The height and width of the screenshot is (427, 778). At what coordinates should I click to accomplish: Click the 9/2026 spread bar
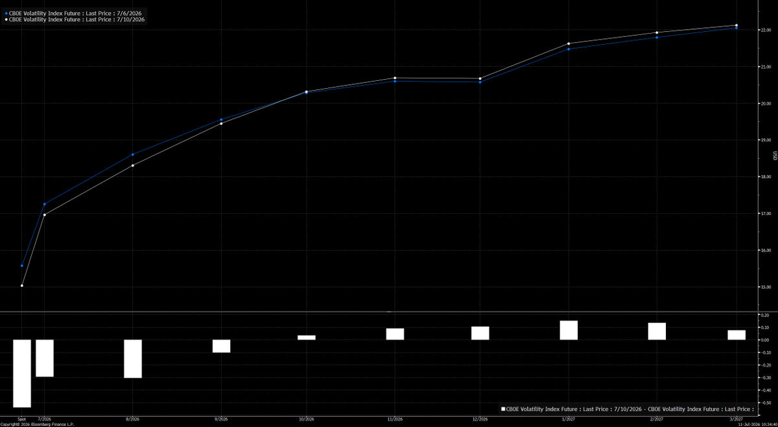(x=221, y=346)
